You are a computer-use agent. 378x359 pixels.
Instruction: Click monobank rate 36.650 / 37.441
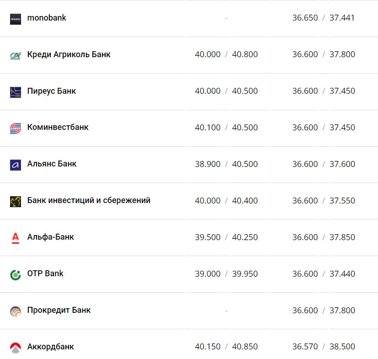[324, 18]
